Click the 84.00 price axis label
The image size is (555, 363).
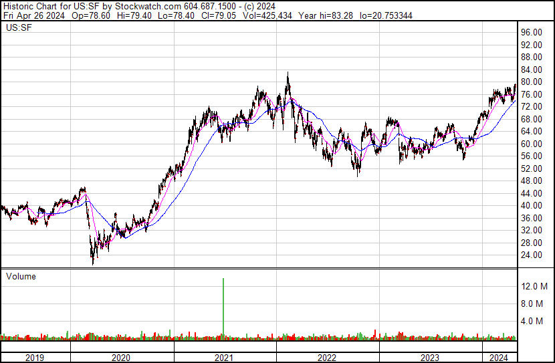[x=532, y=70]
